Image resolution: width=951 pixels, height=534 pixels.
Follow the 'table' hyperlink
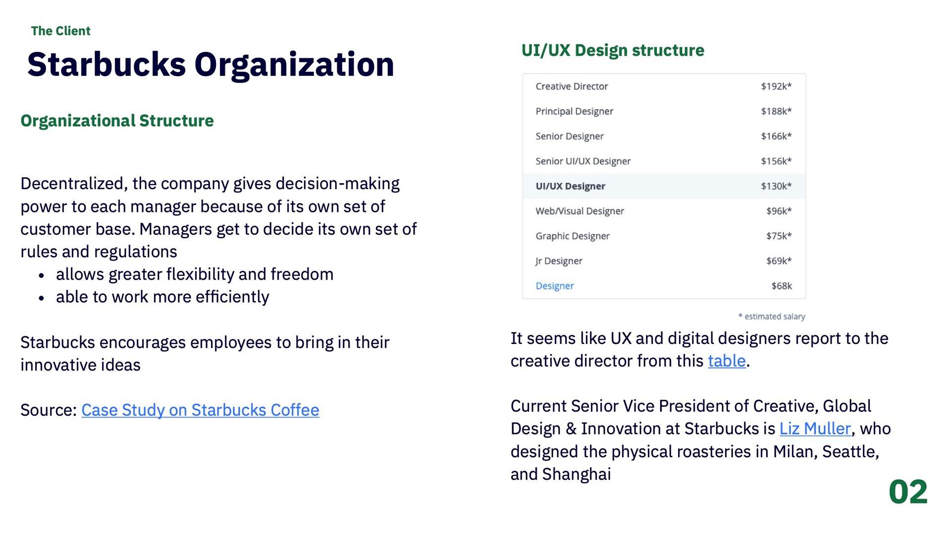pyautogui.click(x=727, y=361)
